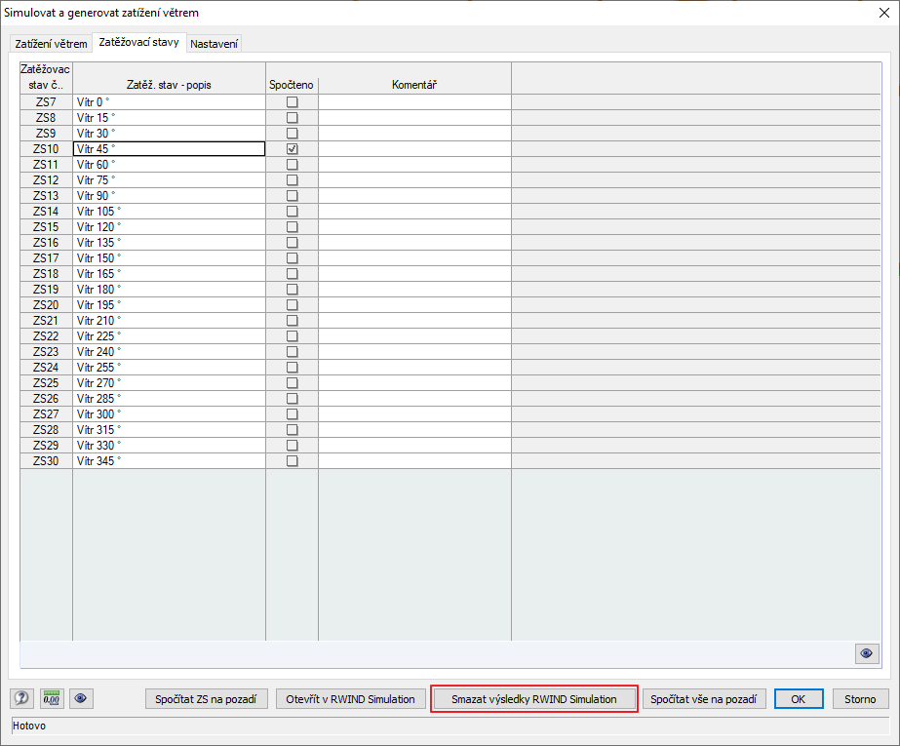The height and width of the screenshot is (746, 900).
Task: Open Otevřít v RWIND Simulation
Action: point(350,698)
